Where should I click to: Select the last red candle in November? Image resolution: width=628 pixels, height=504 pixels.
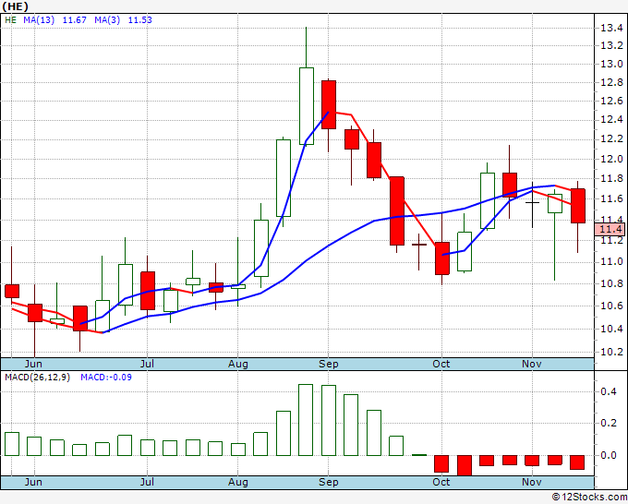coord(577,205)
